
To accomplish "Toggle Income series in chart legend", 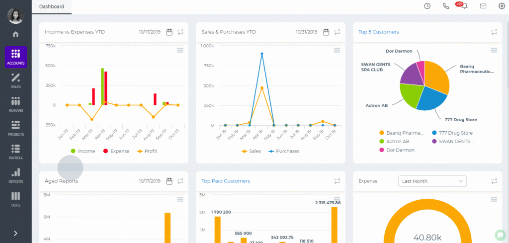I will coord(83,151).
